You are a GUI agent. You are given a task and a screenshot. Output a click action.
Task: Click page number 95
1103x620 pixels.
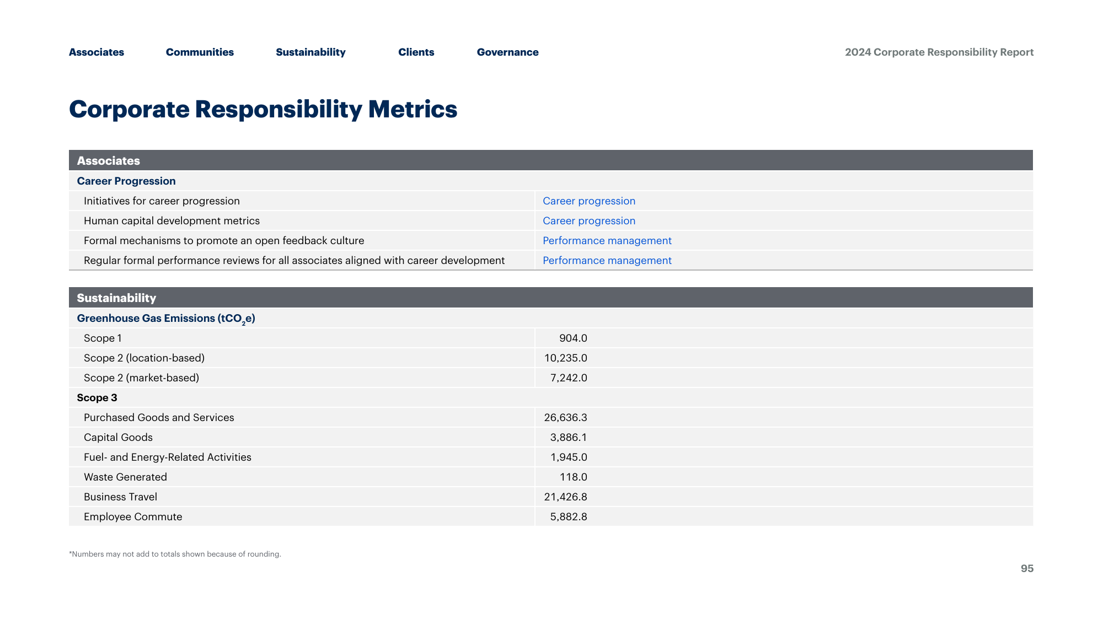tap(1027, 569)
